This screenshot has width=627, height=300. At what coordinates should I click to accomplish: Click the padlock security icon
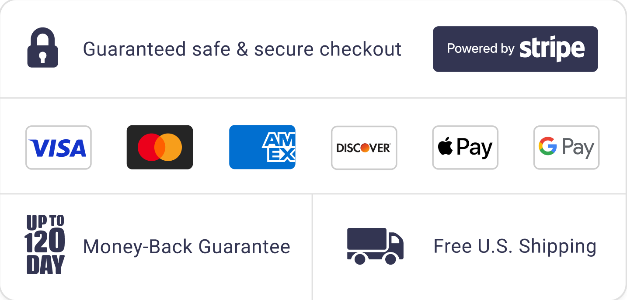tap(42, 48)
